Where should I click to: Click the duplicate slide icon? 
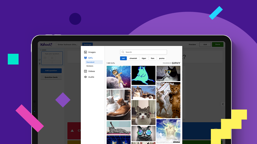pyautogui.click(x=40, y=60)
